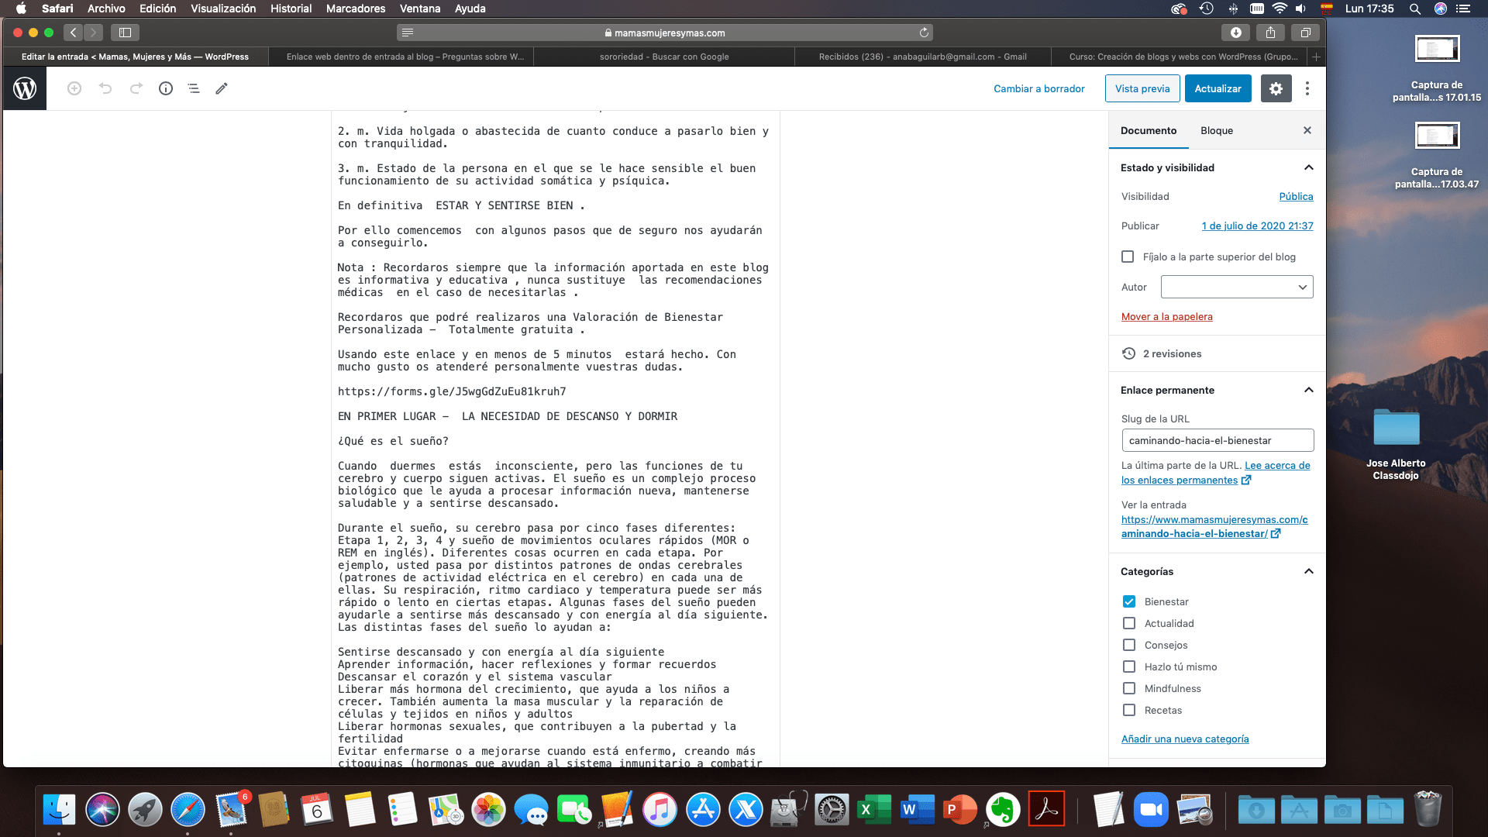Click the '¿Qué es el sueño?' paragraph
Image resolution: width=1488 pixels, height=837 pixels.
coord(393,441)
